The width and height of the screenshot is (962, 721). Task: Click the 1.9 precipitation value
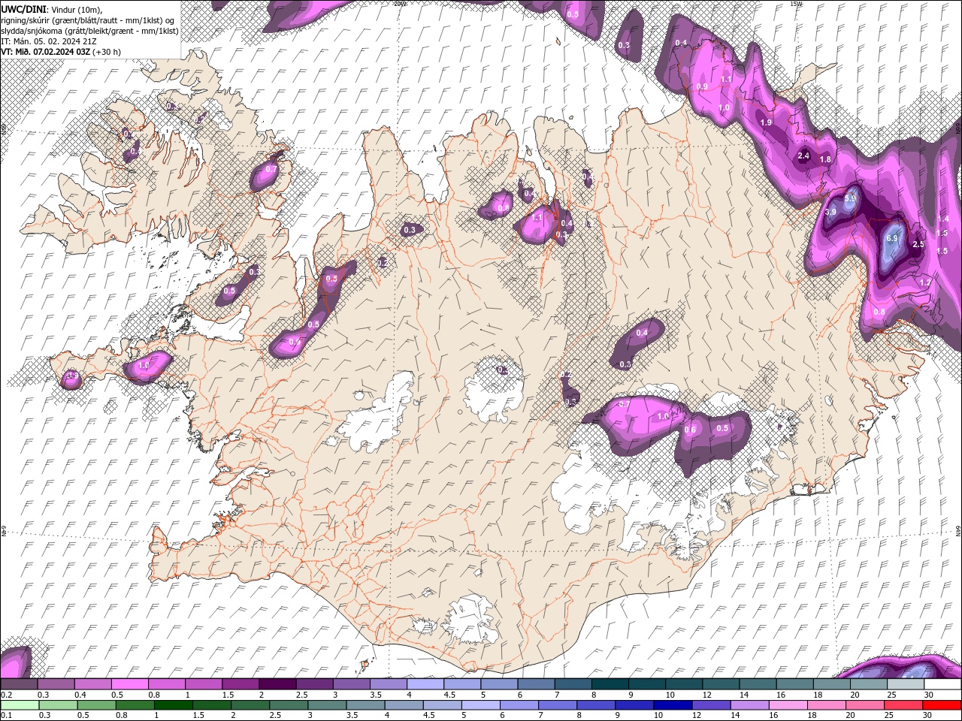[766, 122]
